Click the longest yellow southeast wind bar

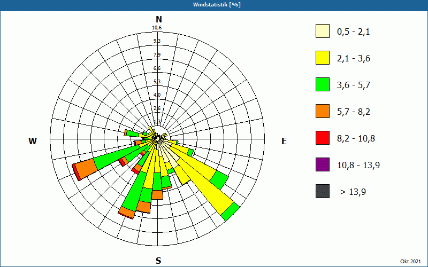[205, 186]
